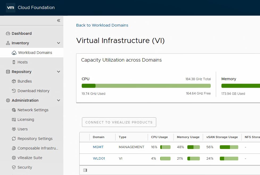
Task: Sort table by Domain column header
Action: (98, 137)
